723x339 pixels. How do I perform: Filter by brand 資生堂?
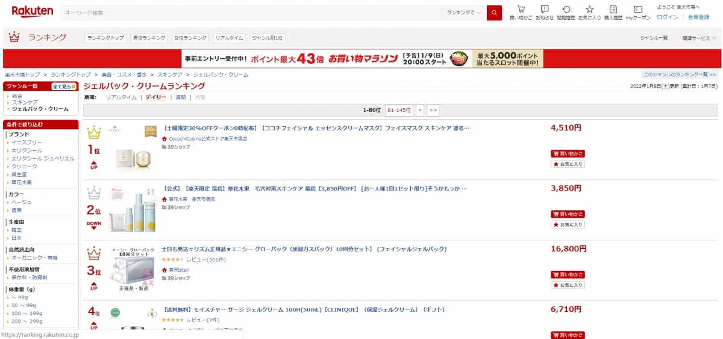[19, 174]
